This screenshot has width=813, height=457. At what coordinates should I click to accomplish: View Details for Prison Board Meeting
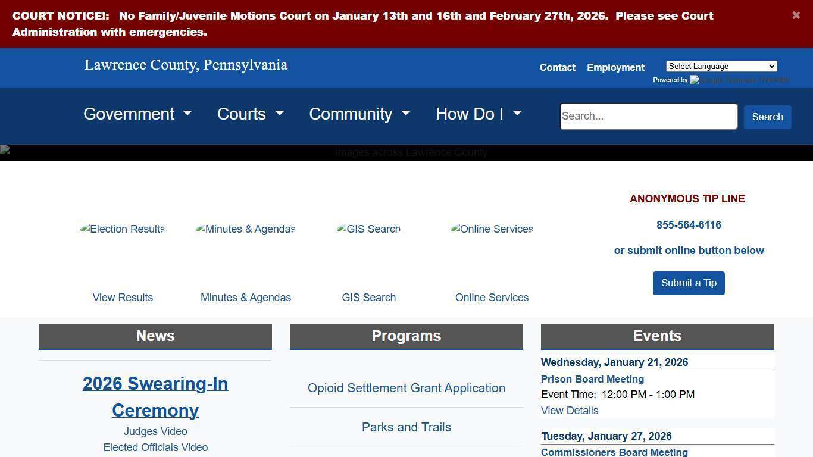570,410
